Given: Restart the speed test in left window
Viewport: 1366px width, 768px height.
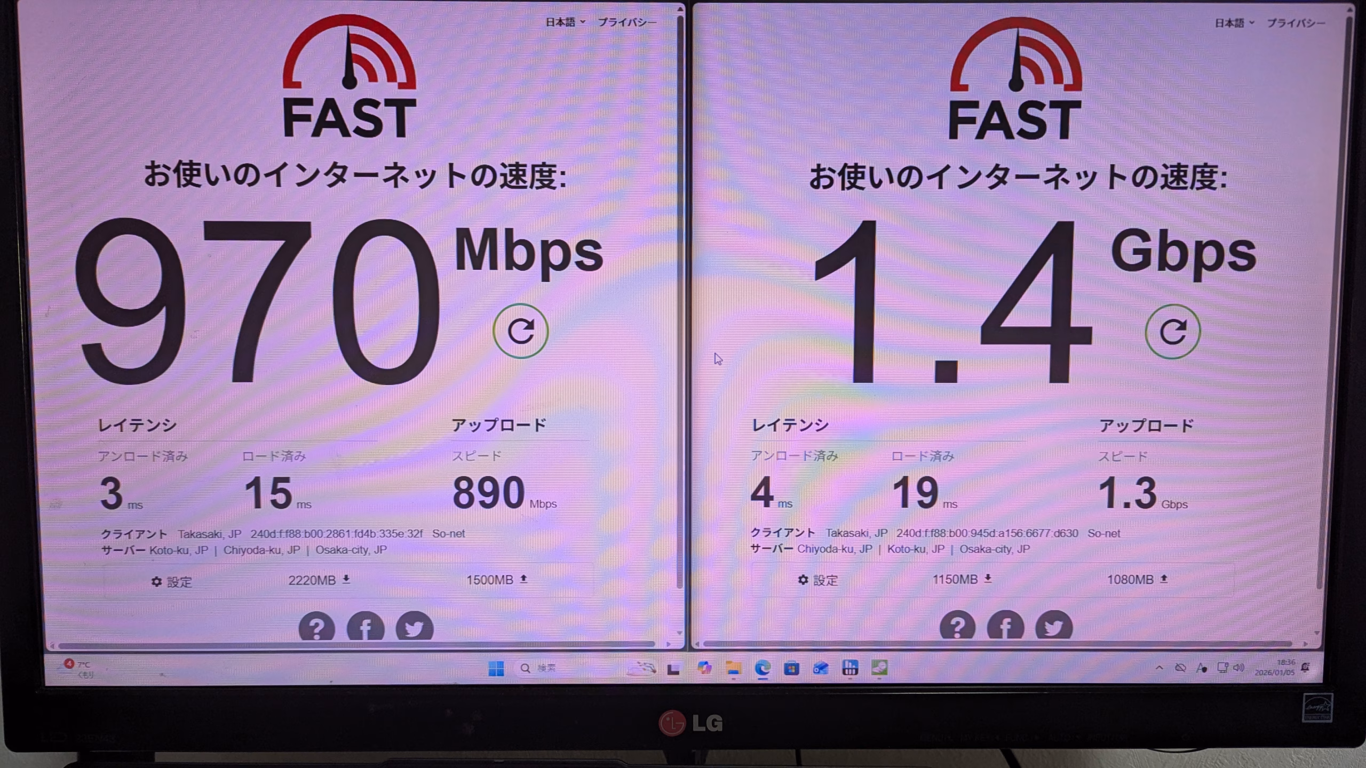Looking at the screenshot, I should coord(520,331).
